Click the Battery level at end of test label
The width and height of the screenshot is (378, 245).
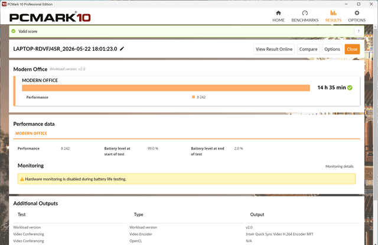(x=207, y=151)
